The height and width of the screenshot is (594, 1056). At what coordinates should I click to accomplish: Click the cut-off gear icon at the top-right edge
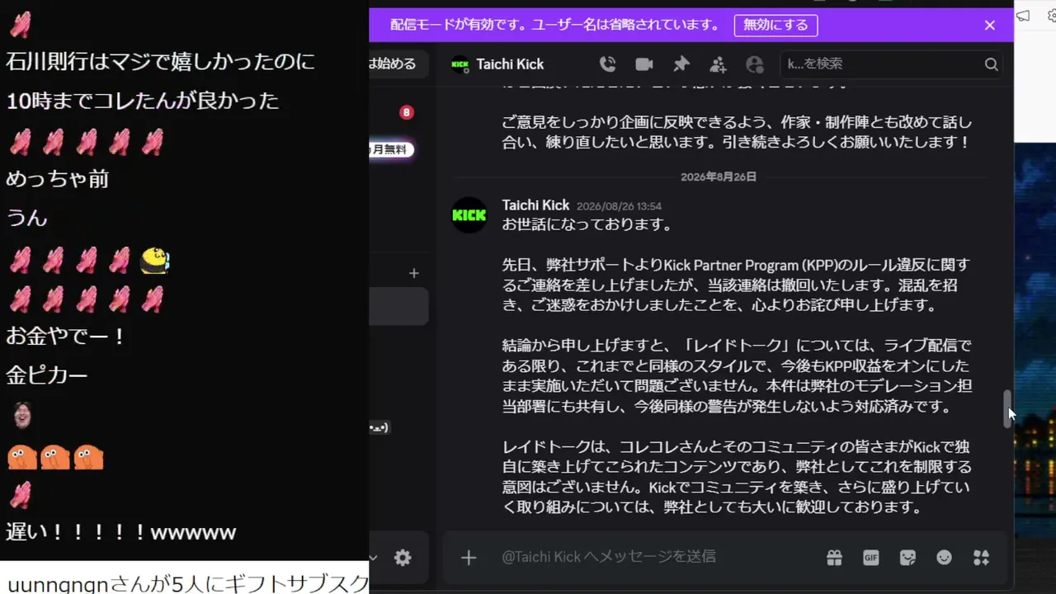point(1051,16)
